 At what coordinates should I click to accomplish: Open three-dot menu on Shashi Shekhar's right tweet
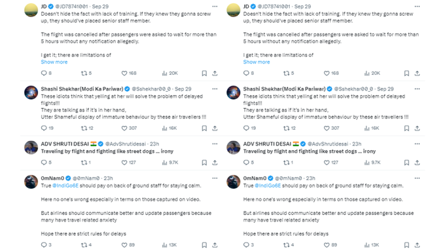coord(418,88)
